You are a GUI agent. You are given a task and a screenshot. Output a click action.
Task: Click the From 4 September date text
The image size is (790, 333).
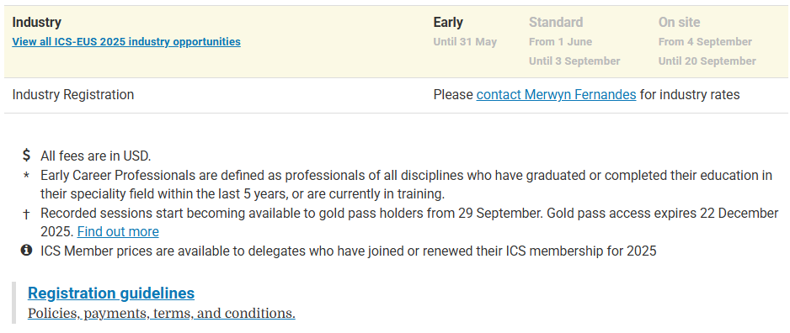[x=705, y=42]
